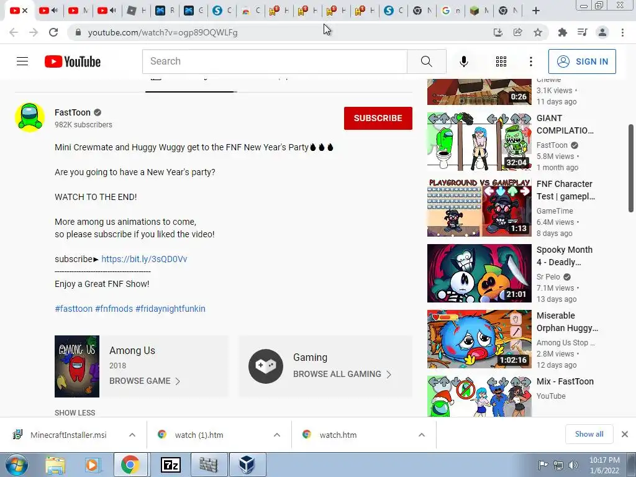Image resolution: width=636 pixels, height=477 pixels.
Task: Open the media control icon
Action: coord(583,32)
